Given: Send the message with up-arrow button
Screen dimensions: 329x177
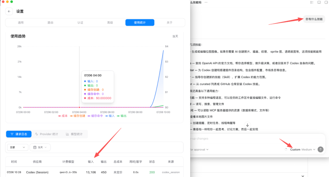Looking at the screenshot, I should 320,149.
